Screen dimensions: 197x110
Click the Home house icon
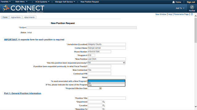(174, 2)
